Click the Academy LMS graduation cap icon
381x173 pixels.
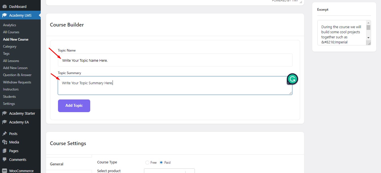coord(4,15)
